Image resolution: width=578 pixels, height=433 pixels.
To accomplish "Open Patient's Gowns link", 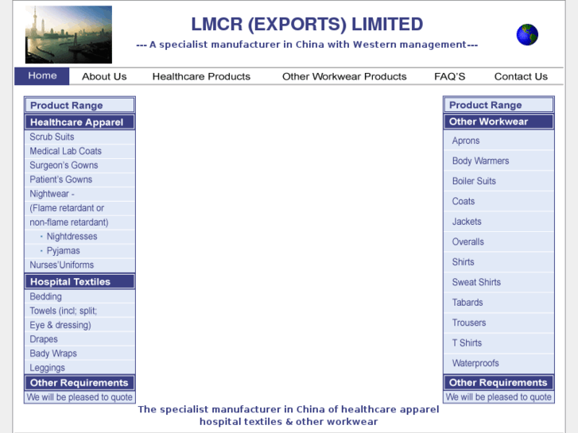I will 61,180.
